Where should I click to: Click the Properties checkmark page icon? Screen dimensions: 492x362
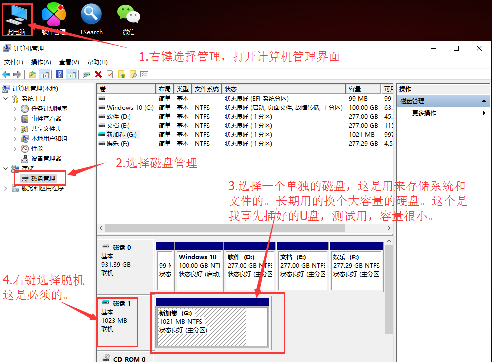[x=109, y=74]
